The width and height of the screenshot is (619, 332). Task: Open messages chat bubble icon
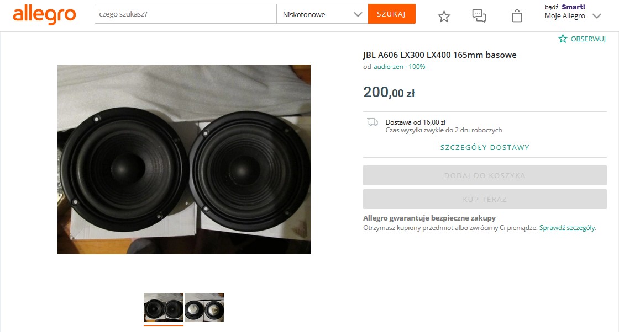(479, 16)
